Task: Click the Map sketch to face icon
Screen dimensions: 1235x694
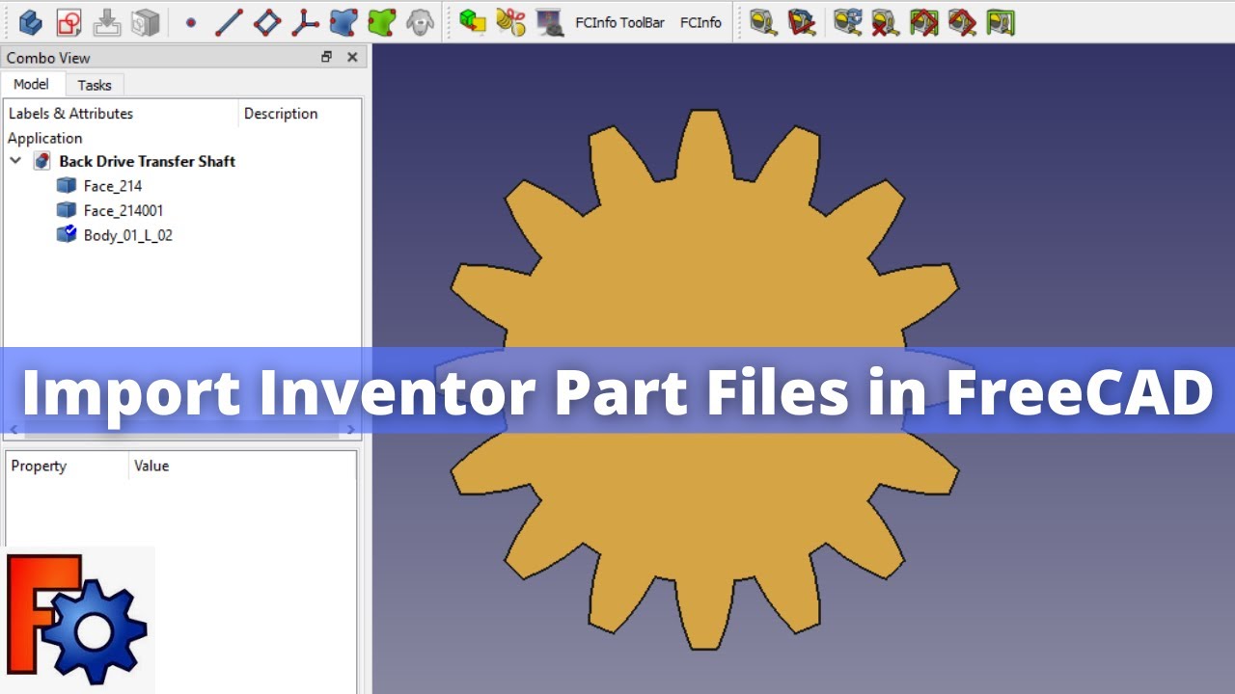Action: [107, 22]
